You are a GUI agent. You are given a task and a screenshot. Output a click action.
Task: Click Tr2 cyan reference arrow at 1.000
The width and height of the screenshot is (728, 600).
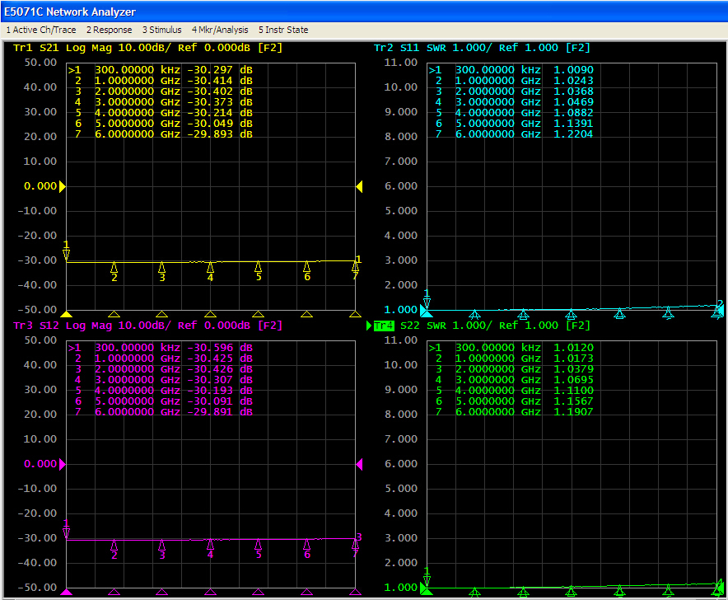click(423, 310)
